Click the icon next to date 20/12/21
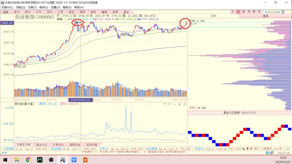This screenshot has width=292, height=164. 283,12
